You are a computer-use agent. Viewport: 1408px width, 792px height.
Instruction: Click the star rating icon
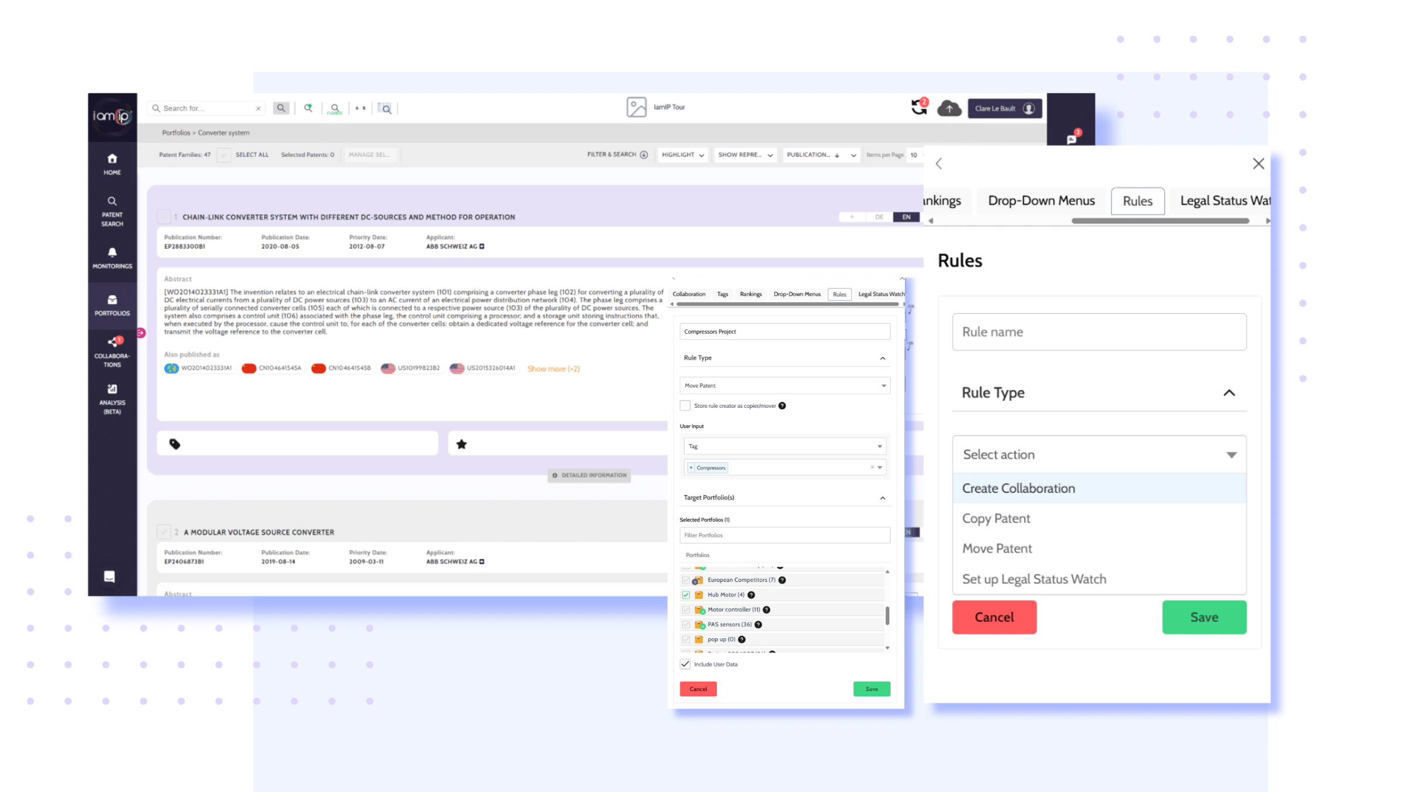[462, 444]
